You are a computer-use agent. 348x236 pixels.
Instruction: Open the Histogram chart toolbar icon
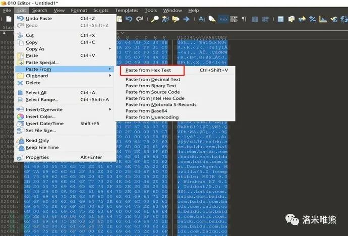323,19
